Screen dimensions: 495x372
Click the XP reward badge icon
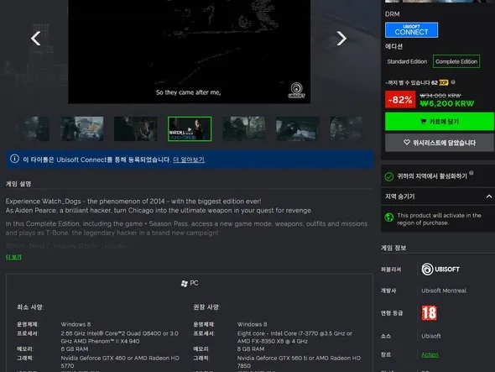444,82
